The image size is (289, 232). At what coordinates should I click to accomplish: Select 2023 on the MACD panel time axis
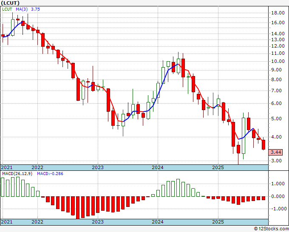pyautogui.click(x=98, y=222)
